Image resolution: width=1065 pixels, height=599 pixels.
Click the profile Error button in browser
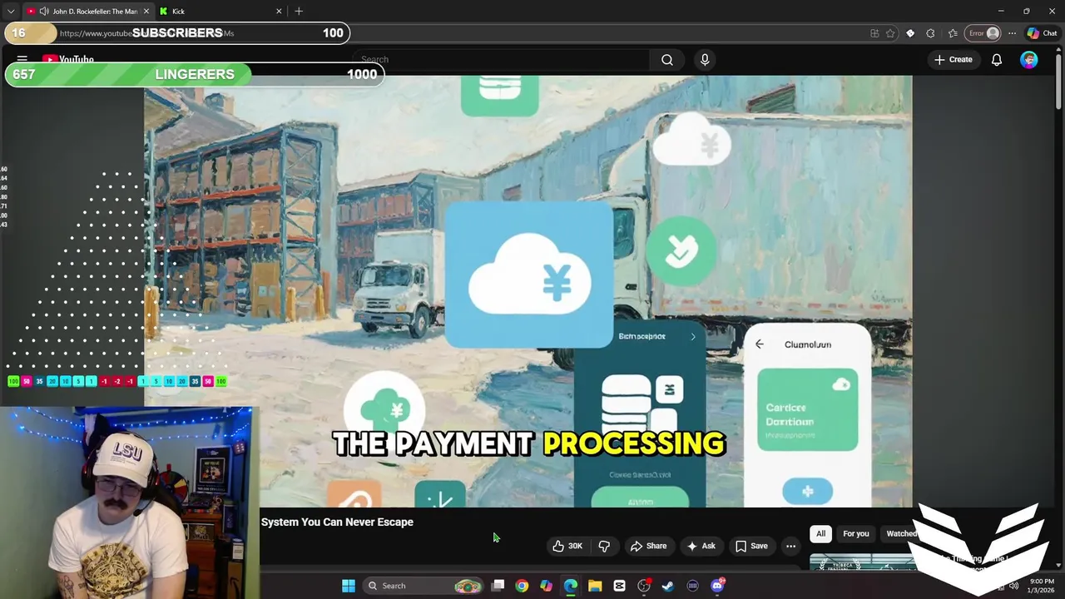pyautogui.click(x=983, y=33)
